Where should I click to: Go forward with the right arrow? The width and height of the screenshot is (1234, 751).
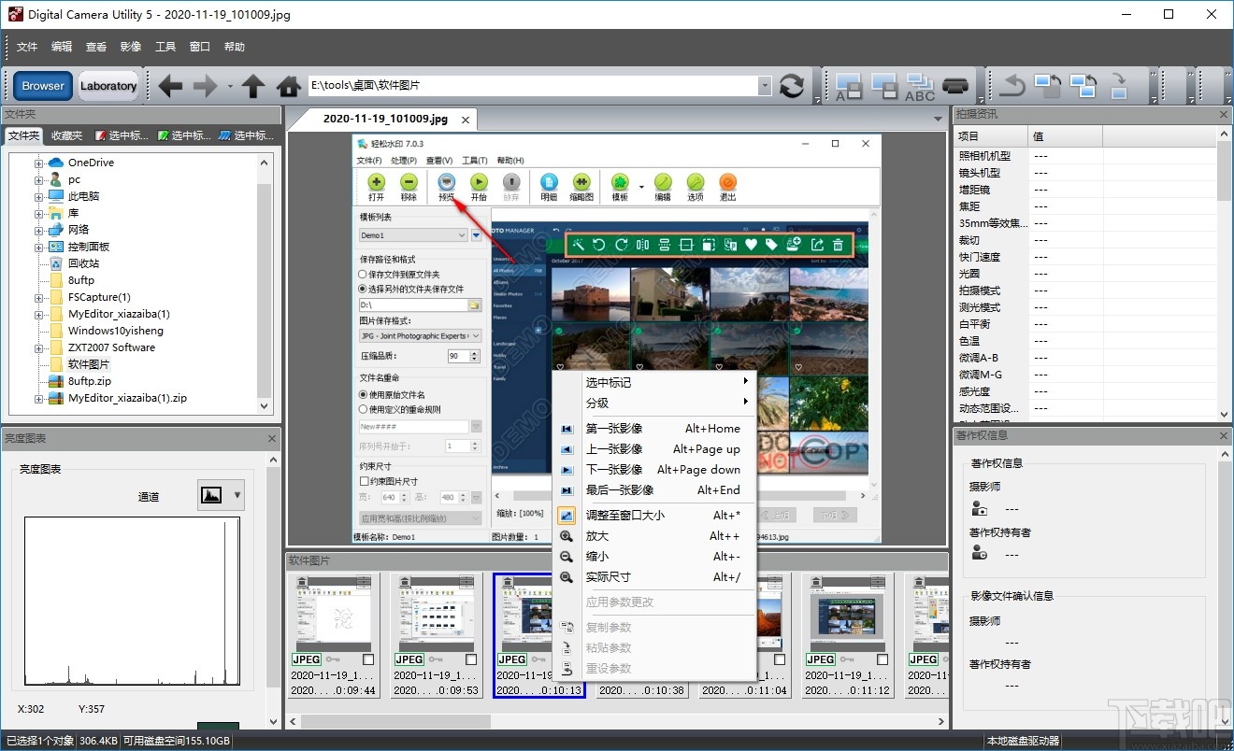coord(205,86)
